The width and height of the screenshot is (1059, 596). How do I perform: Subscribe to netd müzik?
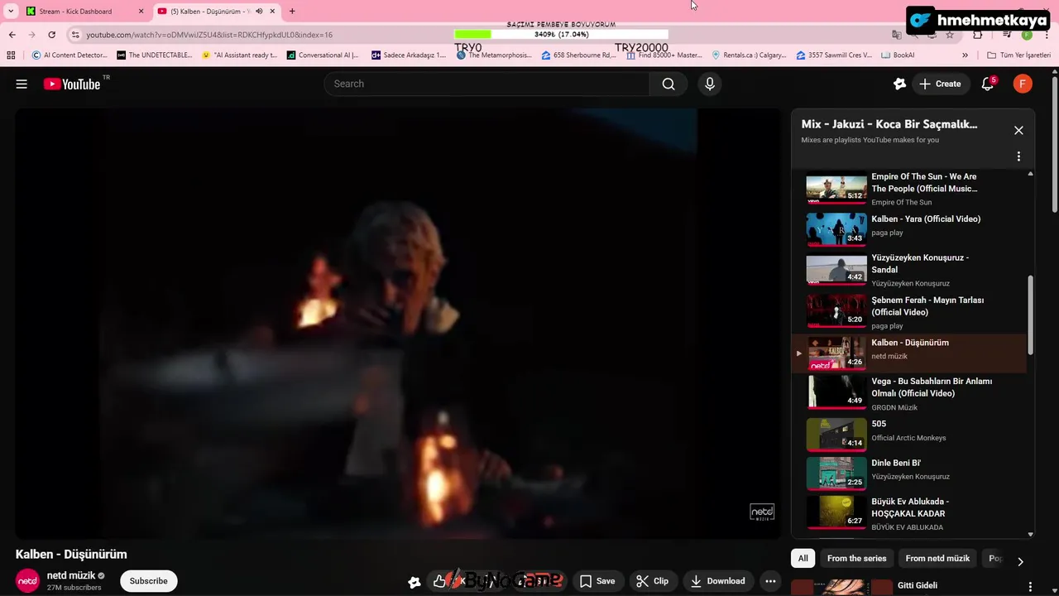click(x=149, y=581)
